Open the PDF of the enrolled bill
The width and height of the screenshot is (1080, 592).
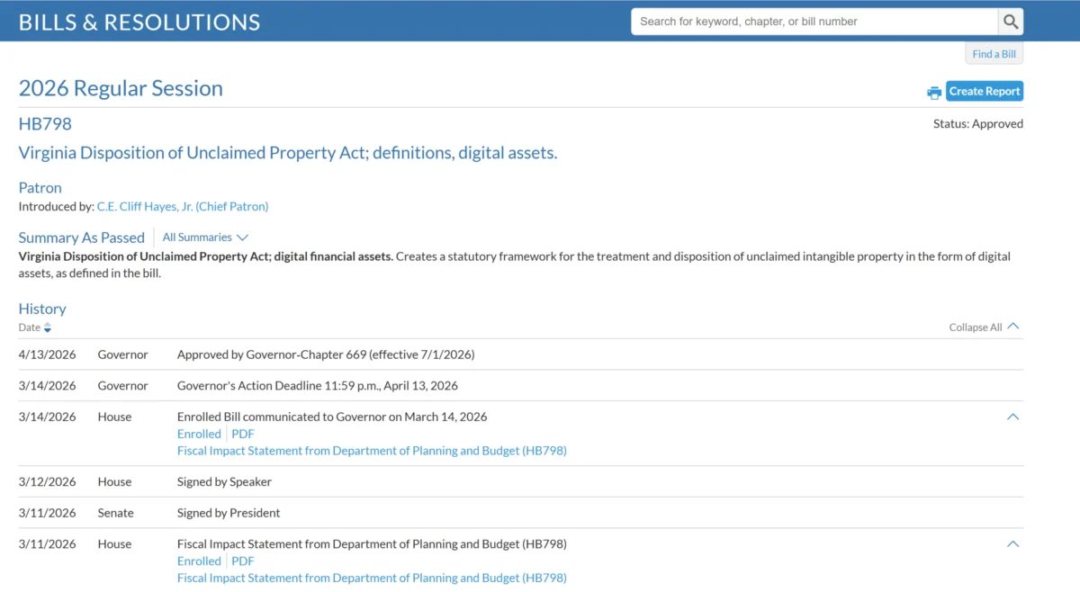242,433
